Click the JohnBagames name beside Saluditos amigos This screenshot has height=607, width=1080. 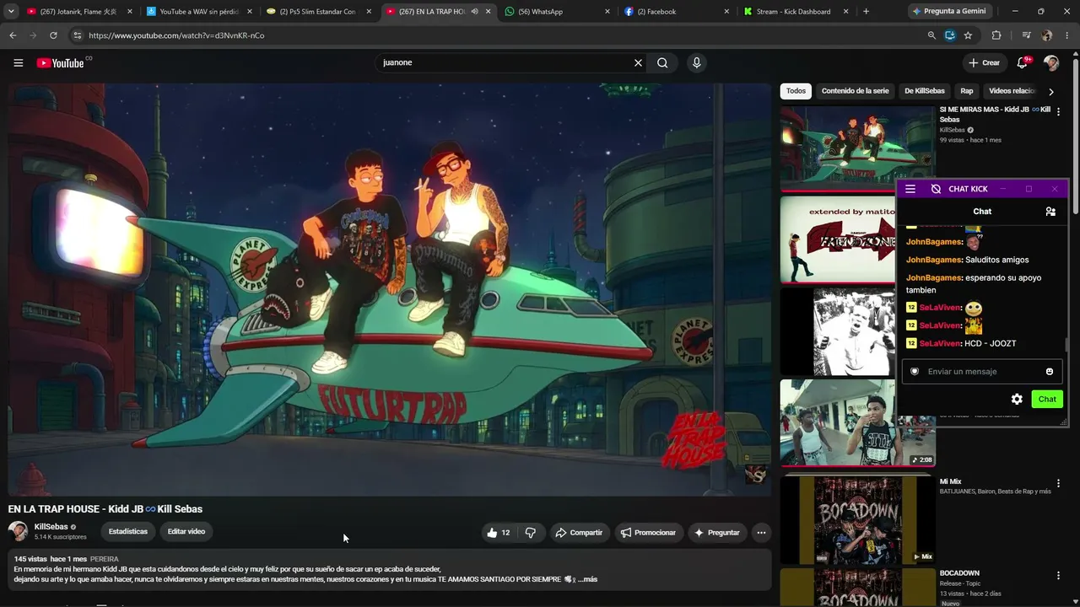[934, 260]
